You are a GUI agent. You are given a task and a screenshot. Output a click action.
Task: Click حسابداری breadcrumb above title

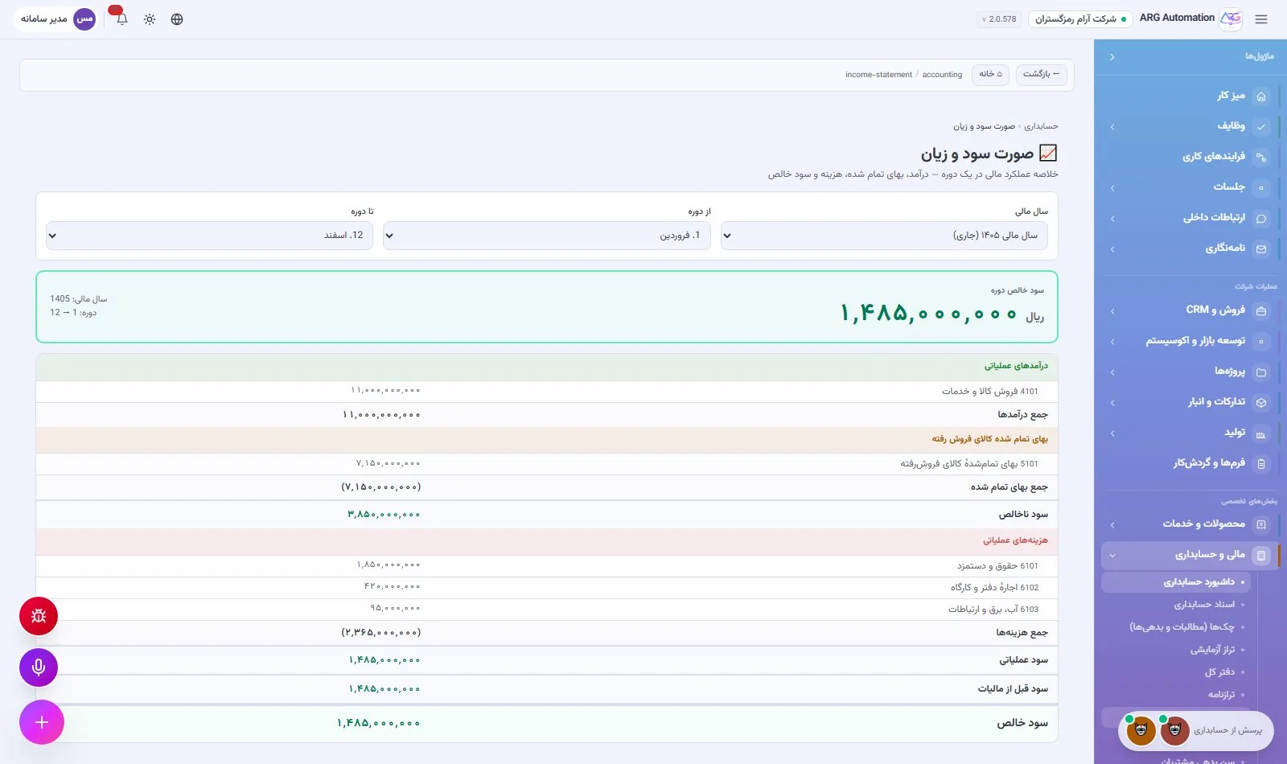[1041, 126]
